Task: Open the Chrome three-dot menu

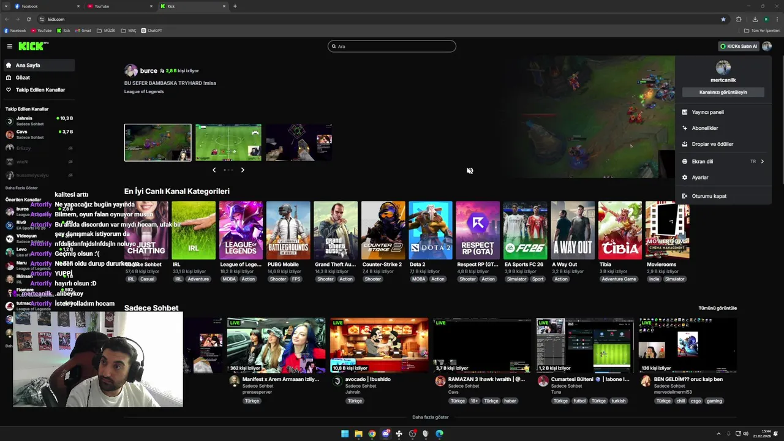Action: [777, 19]
